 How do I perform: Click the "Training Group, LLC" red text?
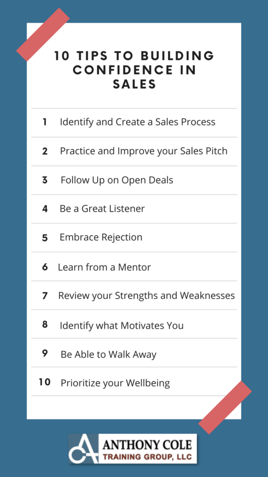tap(147, 457)
